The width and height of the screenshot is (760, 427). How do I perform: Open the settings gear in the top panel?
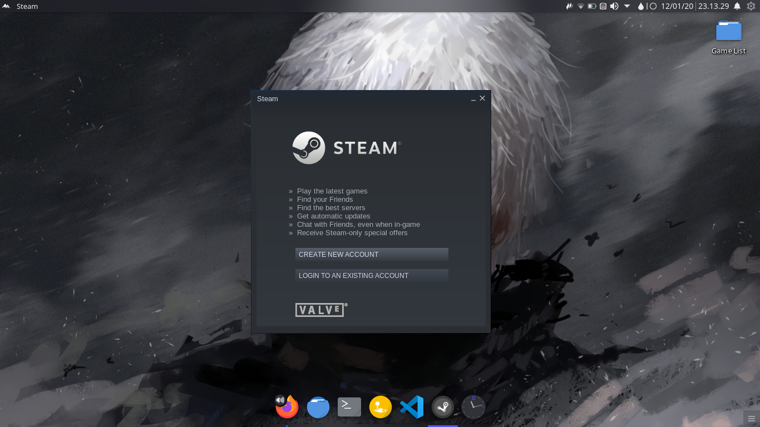(751, 6)
